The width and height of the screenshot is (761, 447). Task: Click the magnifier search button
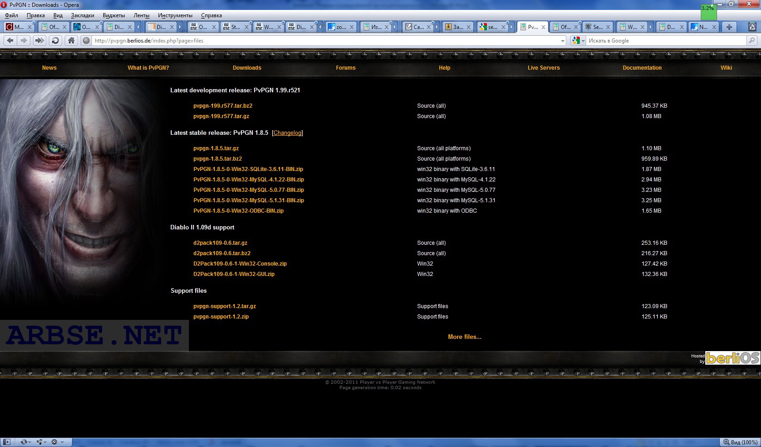pyautogui.click(x=752, y=40)
